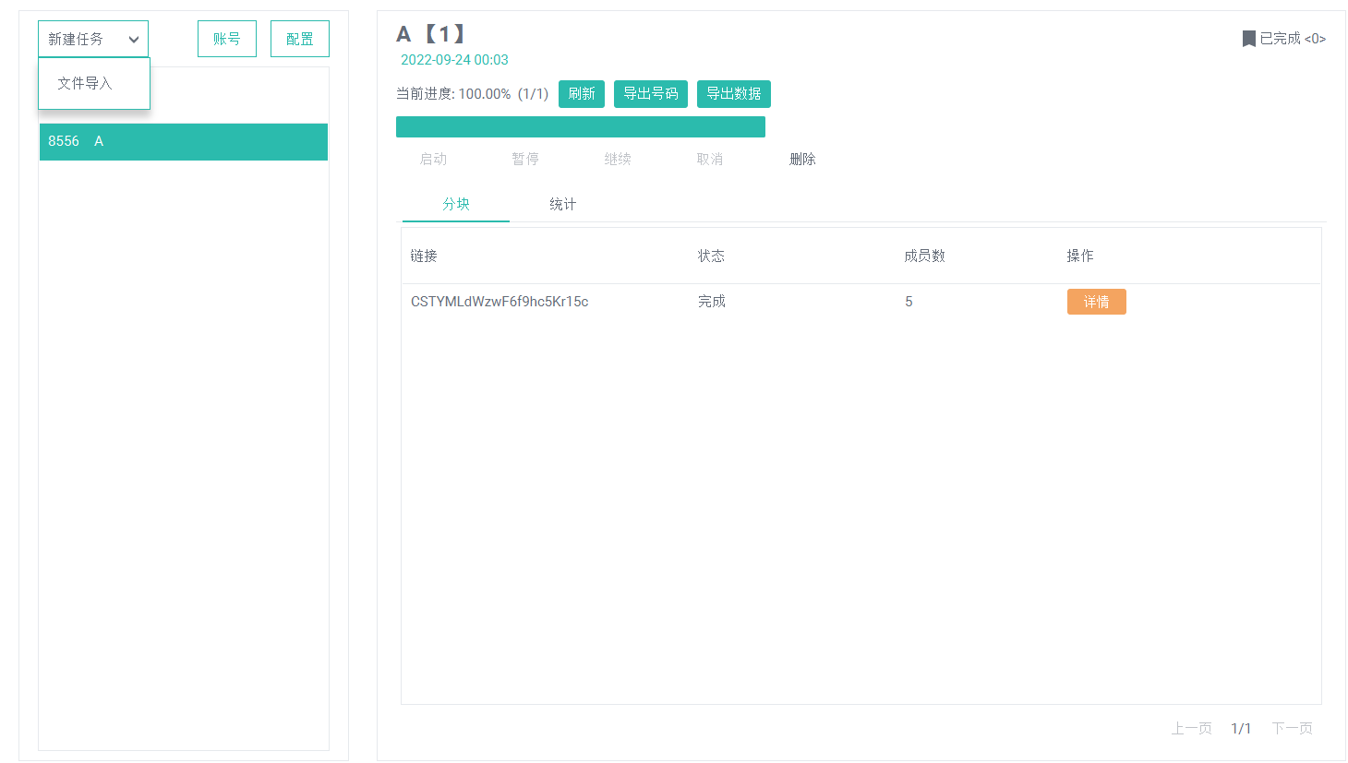Select task 8556 A in the list
Screen dimensions: 1348x763
click(x=184, y=142)
